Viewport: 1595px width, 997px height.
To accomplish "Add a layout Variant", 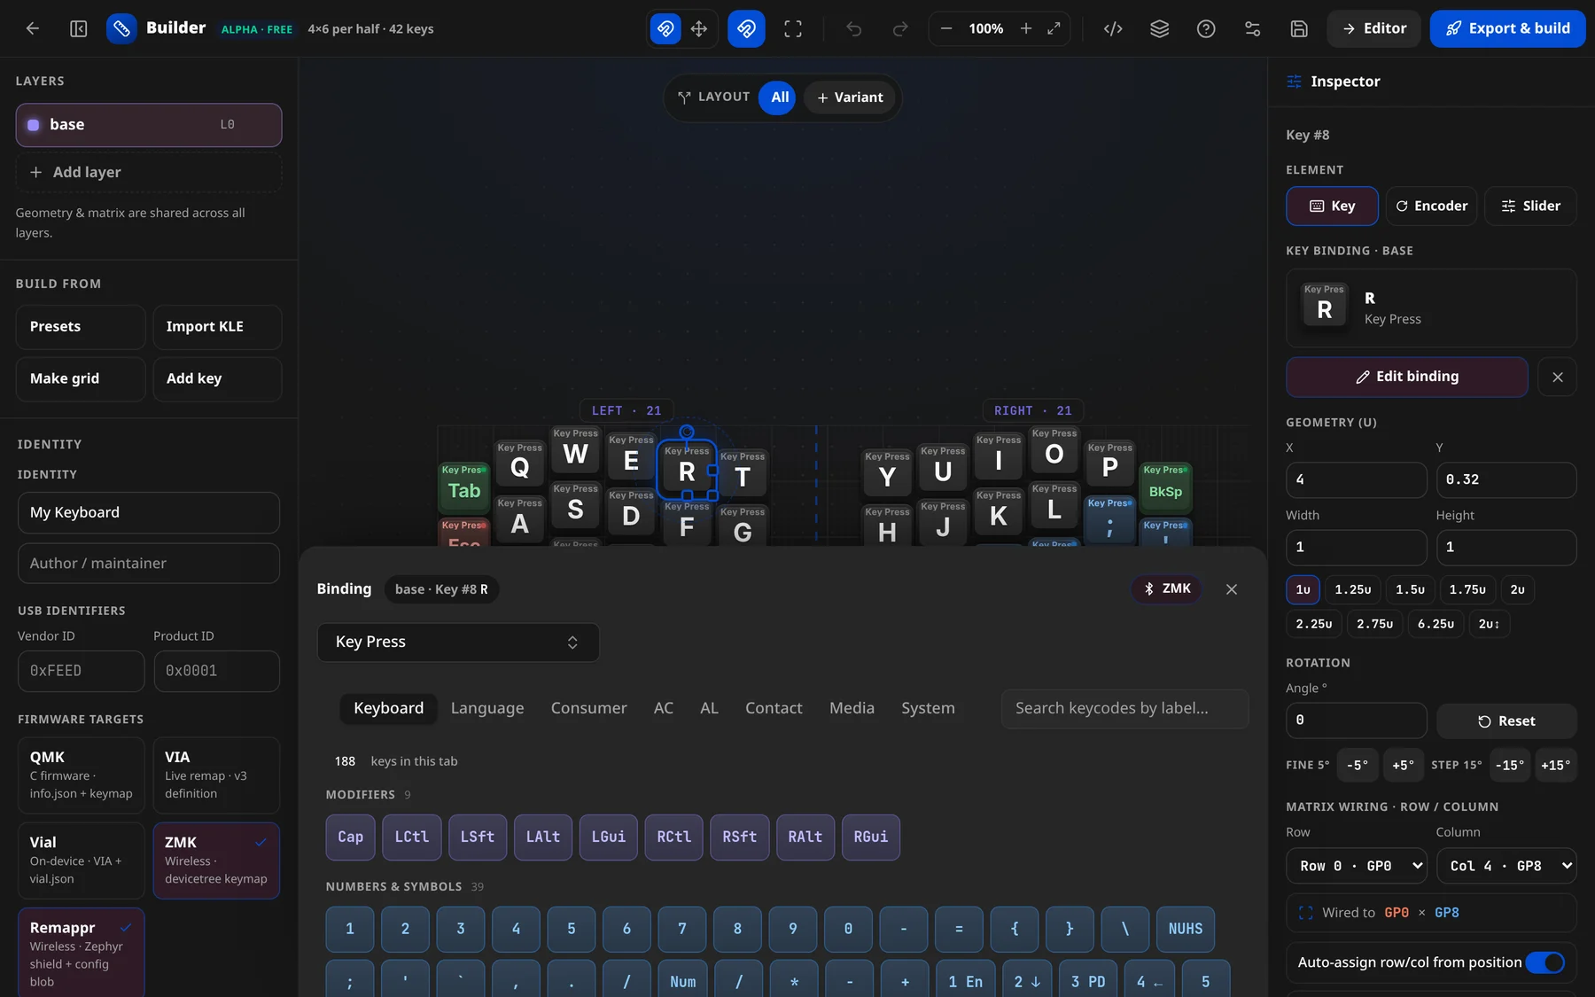I will point(850,97).
